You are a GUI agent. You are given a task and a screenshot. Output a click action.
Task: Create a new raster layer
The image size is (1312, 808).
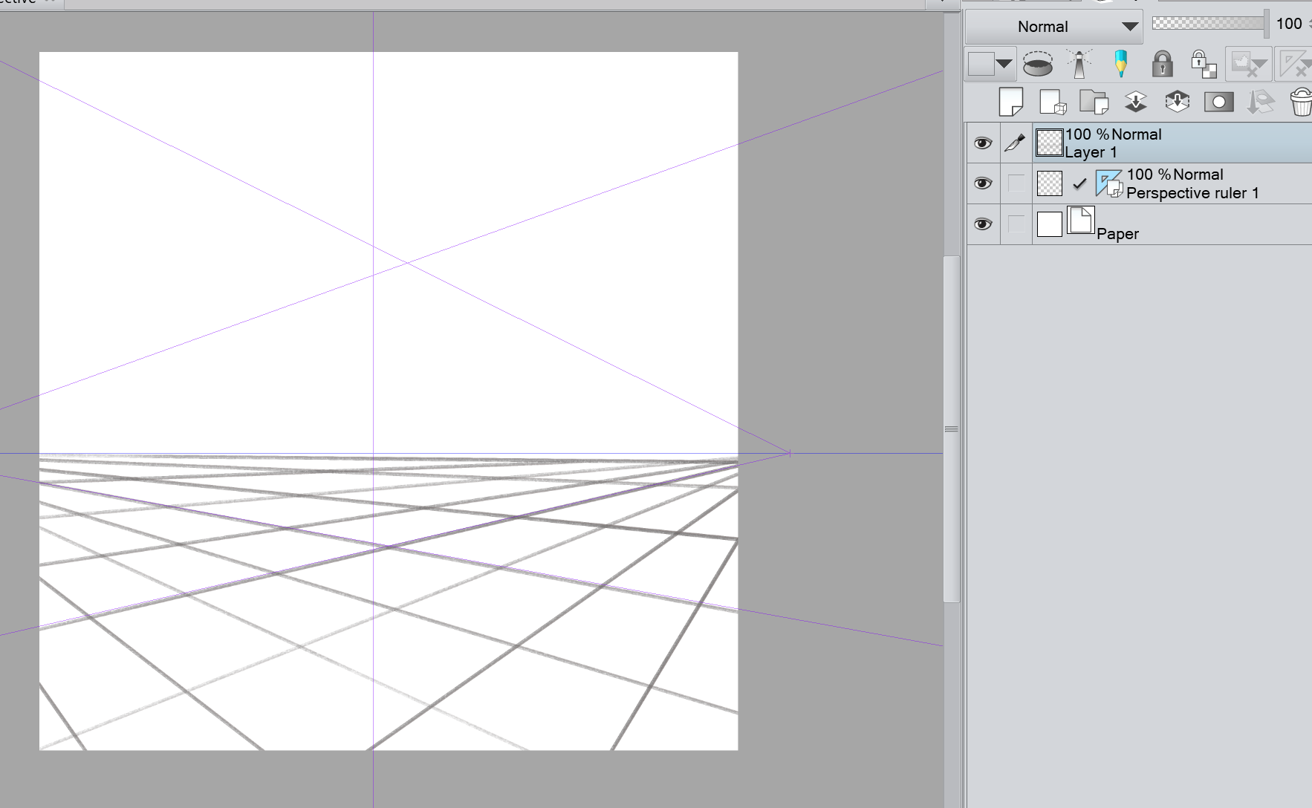click(1011, 102)
